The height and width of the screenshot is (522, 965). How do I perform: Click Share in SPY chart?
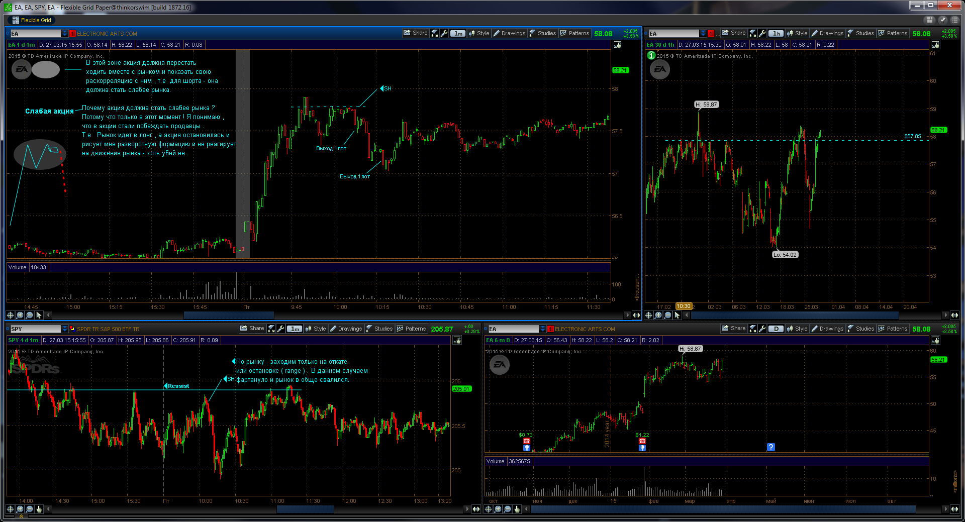pyautogui.click(x=252, y=329)
